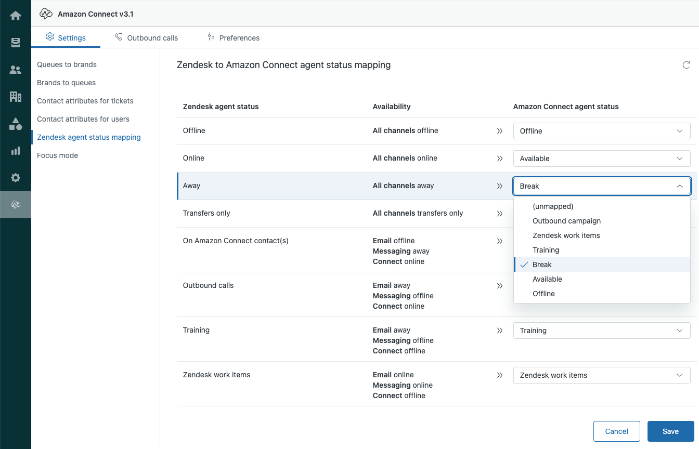Open the Reporting bar chart icon
699x449 pixels.
coord(16,151)
